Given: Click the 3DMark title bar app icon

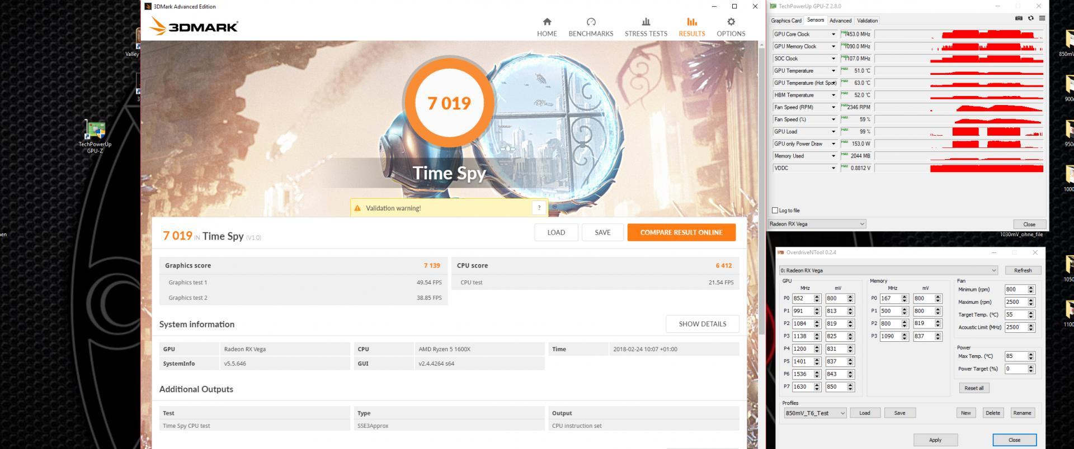Looking at the screenshot, I should [x=148, y=7].
